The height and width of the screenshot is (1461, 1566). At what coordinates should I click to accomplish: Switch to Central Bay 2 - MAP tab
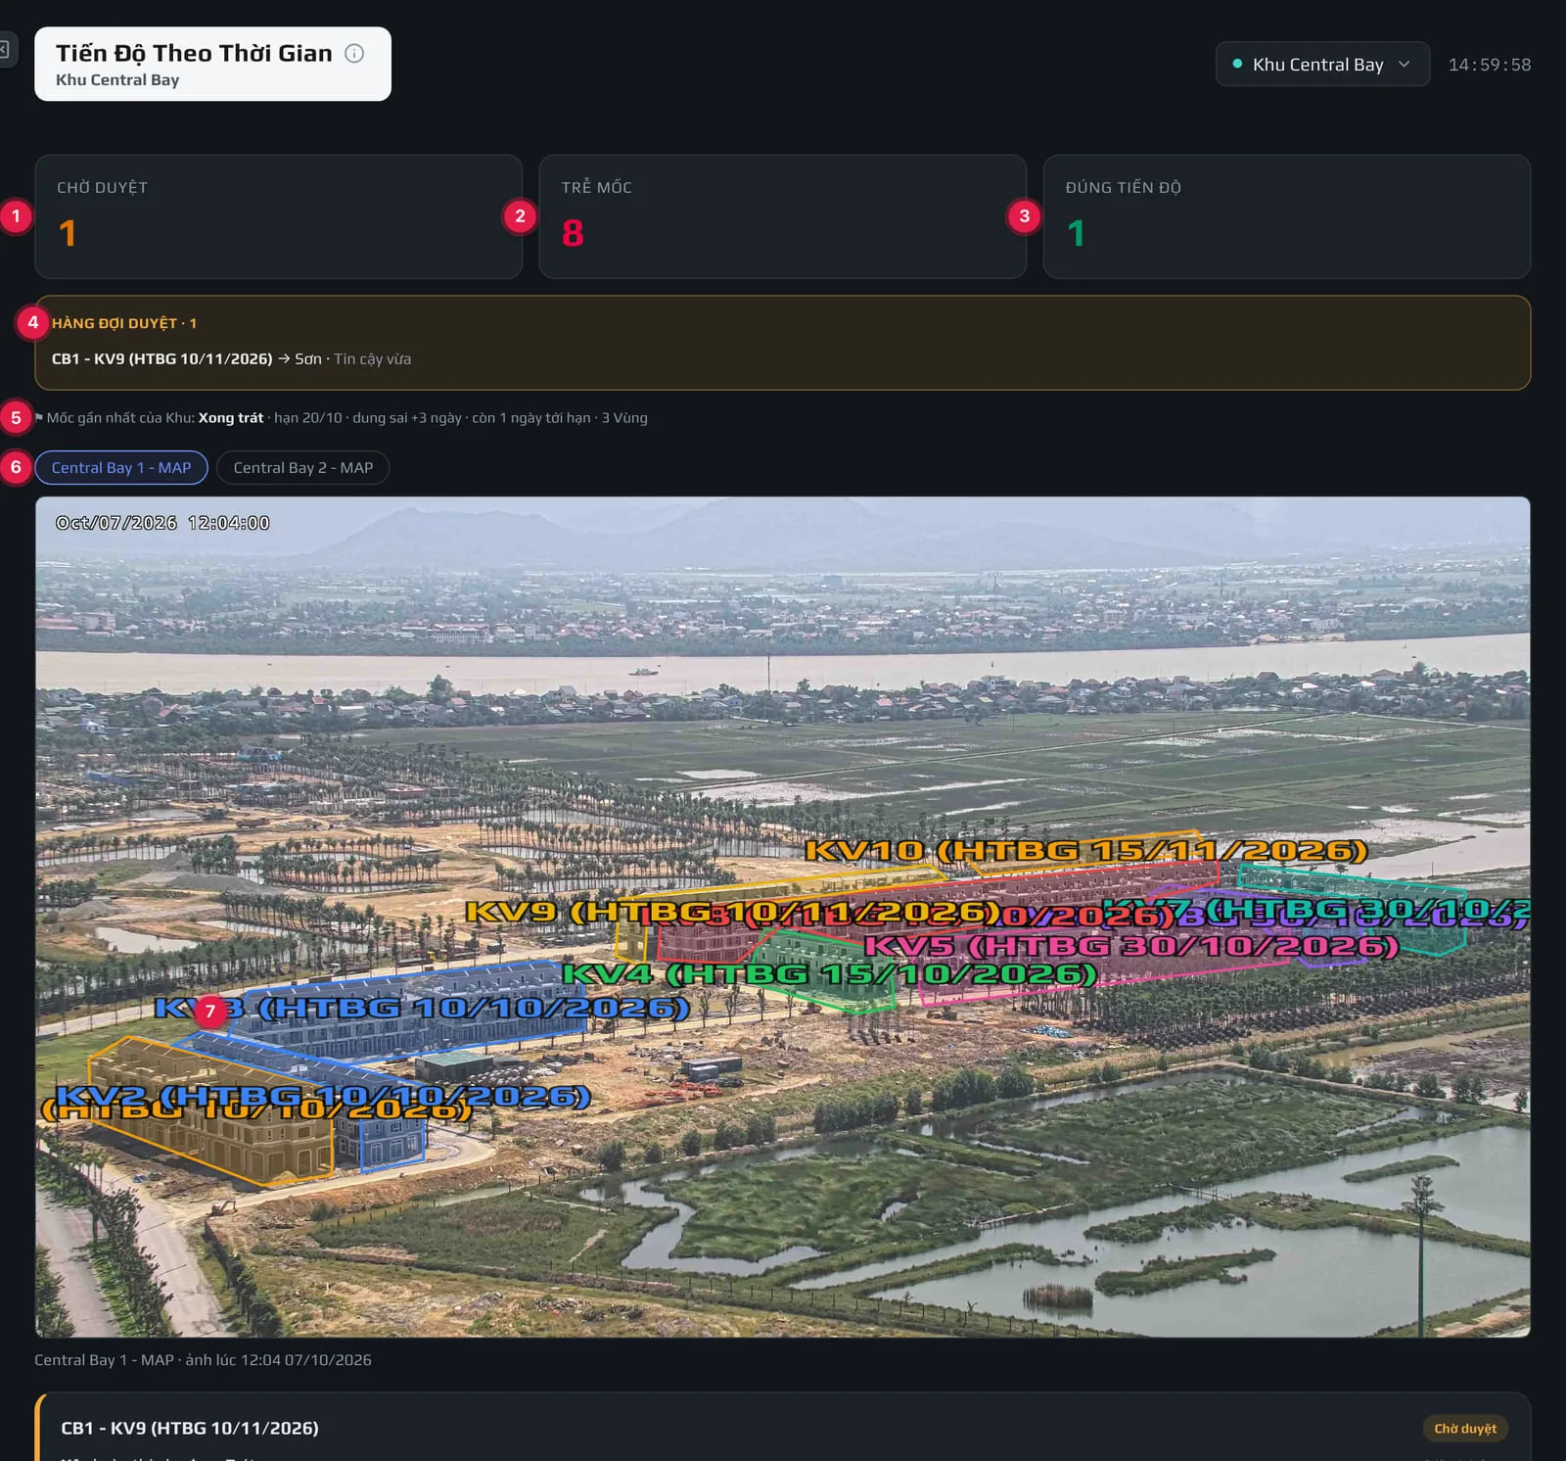pos(303,467)
